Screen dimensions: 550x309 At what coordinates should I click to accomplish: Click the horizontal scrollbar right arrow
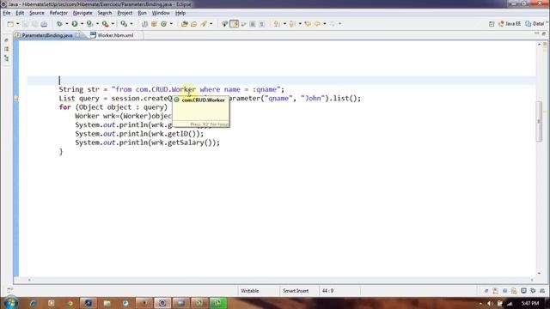[x=532, y=280]
